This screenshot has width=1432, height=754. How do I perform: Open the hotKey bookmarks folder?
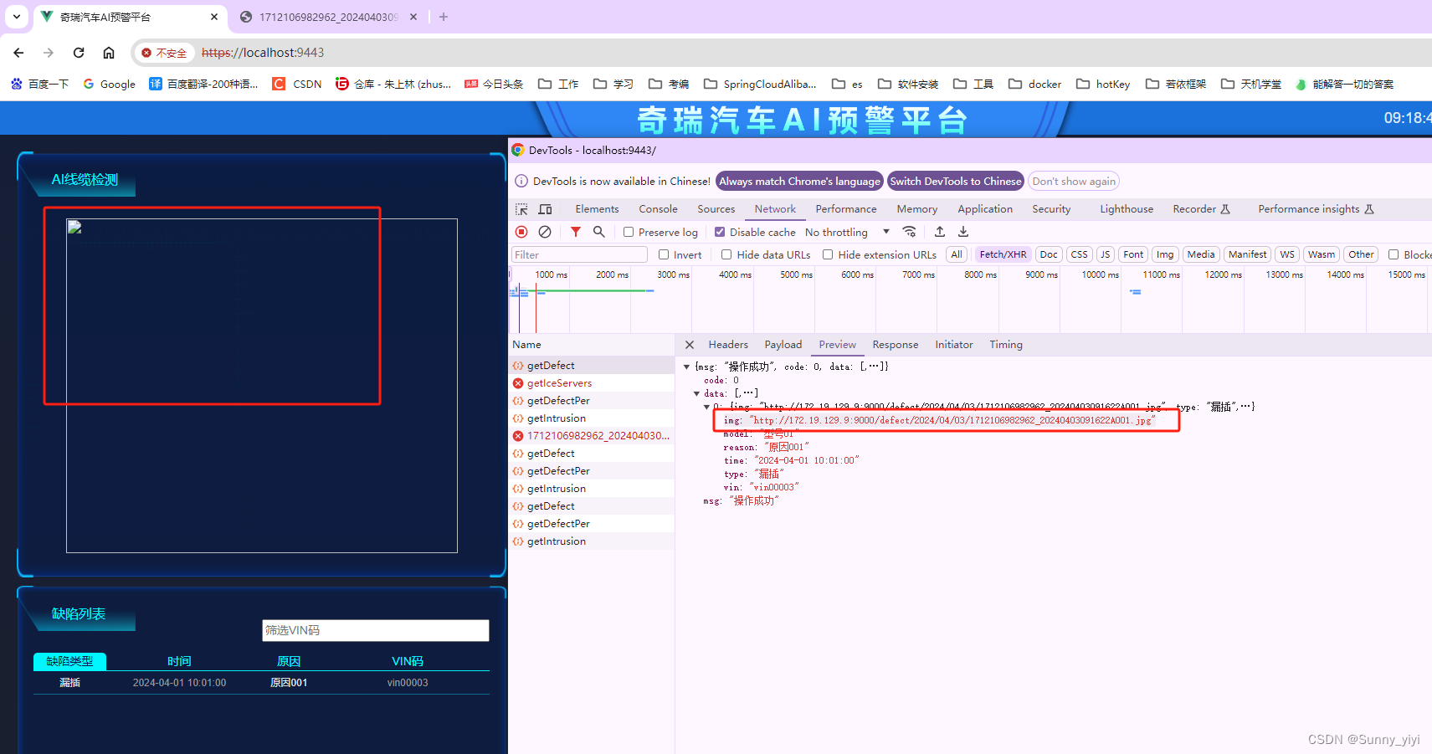pyautogui.click(x=1103, y=84)
